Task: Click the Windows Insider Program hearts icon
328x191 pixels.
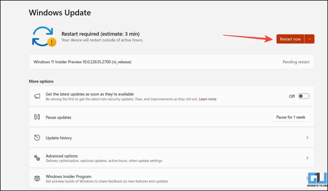Action: pyautogui.click(x=37, y=179)
